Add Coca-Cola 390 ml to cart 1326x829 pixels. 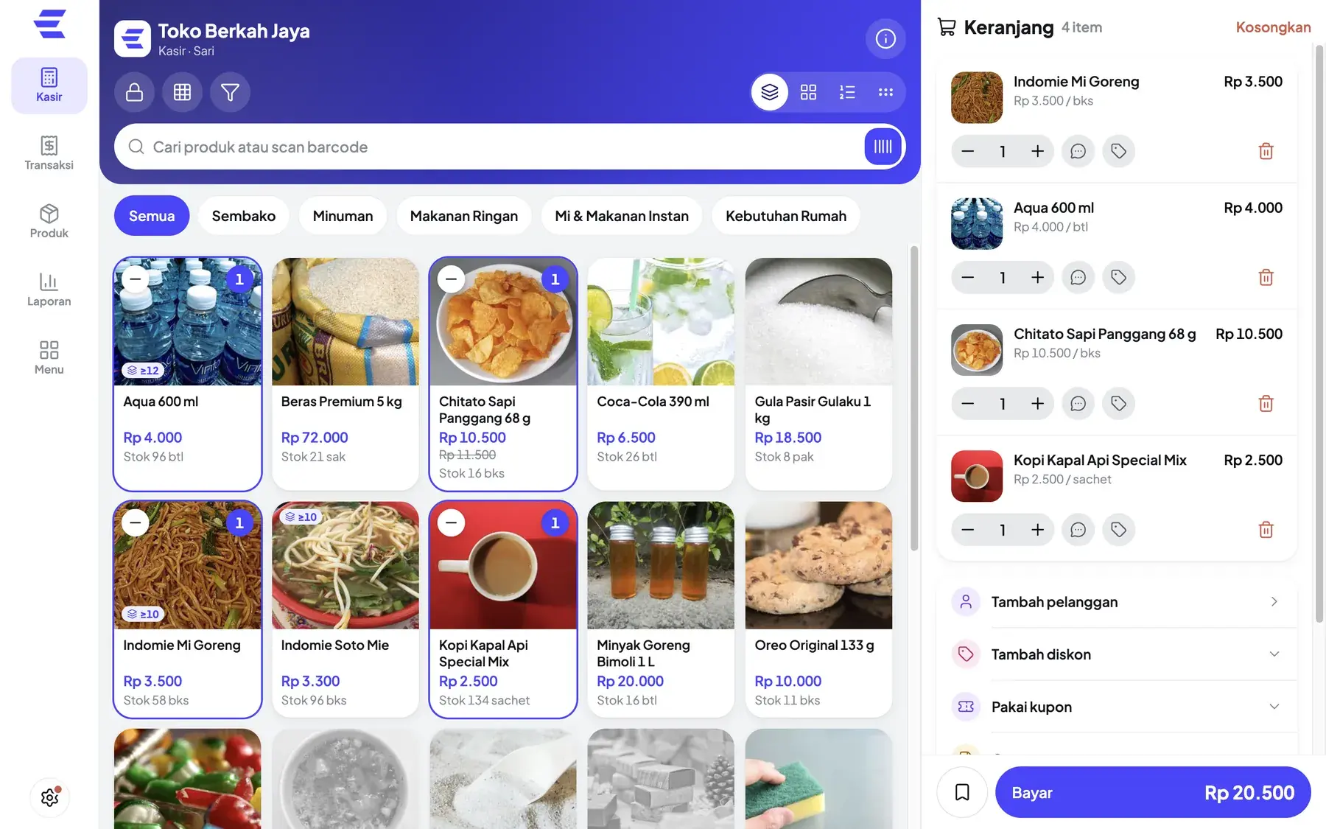[x=661, y=374]
